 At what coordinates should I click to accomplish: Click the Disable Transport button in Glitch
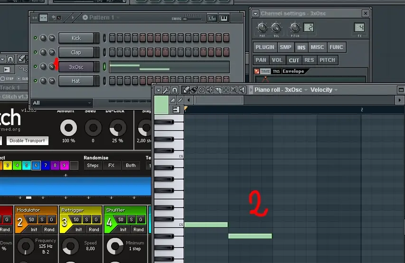click(27, 141)
